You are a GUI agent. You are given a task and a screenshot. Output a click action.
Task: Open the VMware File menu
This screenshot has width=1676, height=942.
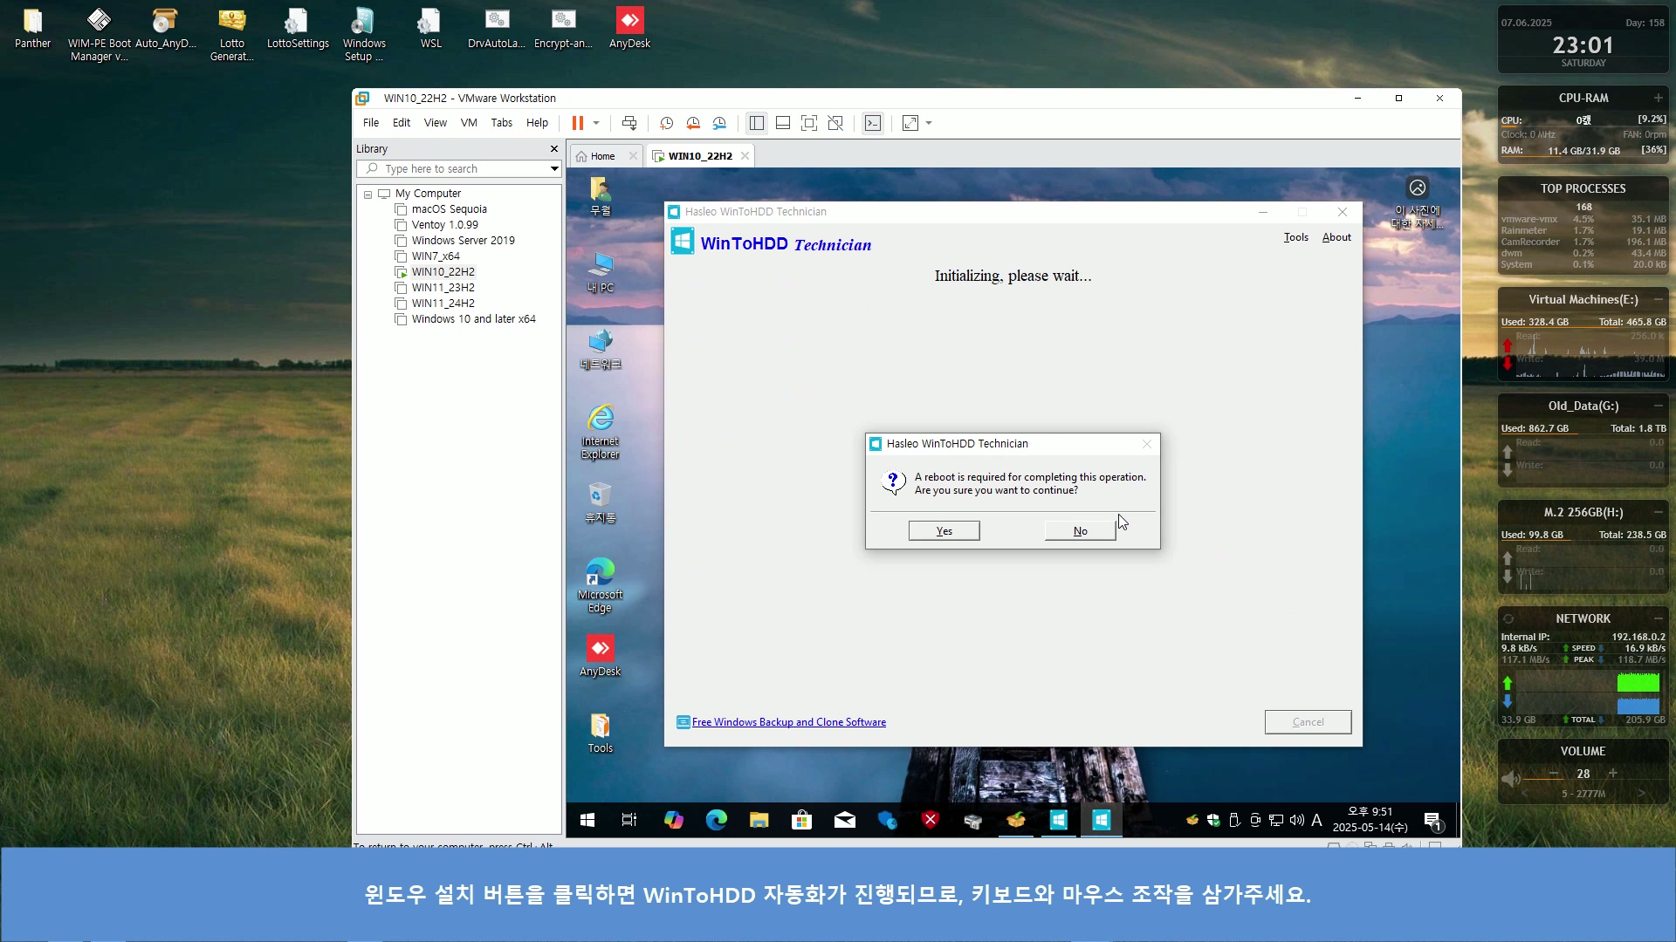point(371,123)
